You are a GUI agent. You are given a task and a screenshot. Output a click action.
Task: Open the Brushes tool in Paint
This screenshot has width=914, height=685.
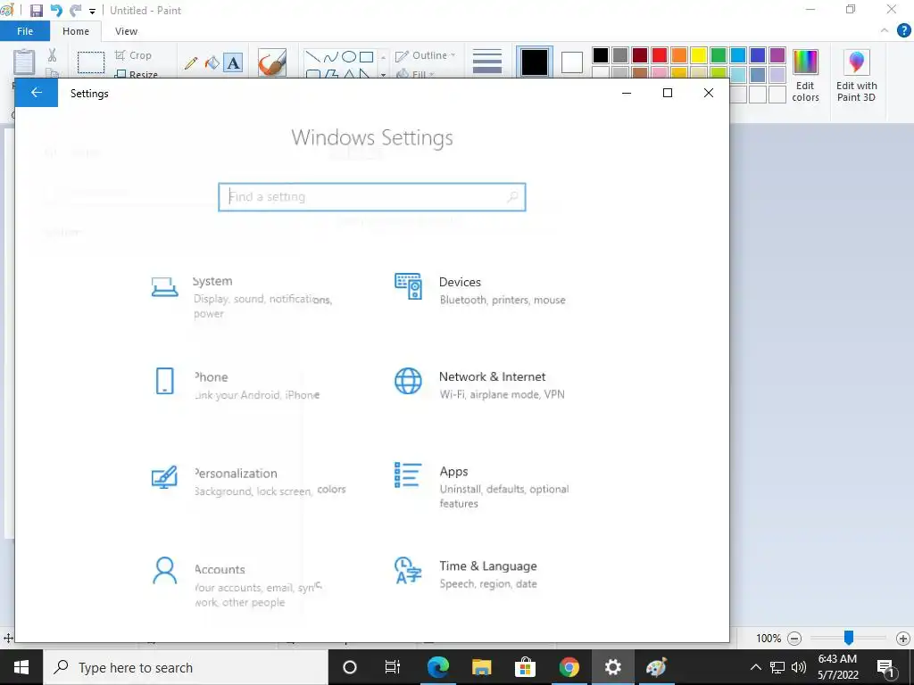[x=271, y=62]
